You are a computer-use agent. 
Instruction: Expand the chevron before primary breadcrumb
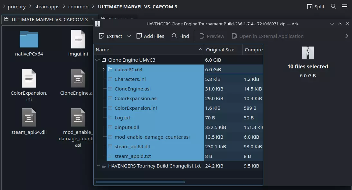4,7
